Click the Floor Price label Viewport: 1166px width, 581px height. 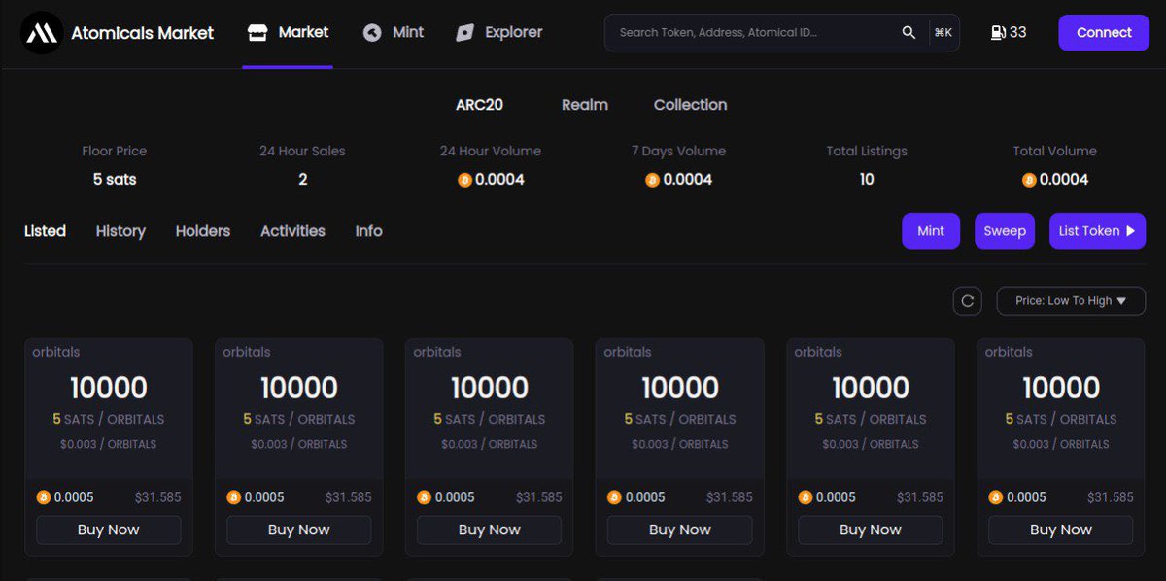[115, 152]
